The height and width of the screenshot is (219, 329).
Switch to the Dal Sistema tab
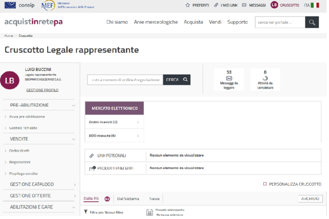(128, 199)
